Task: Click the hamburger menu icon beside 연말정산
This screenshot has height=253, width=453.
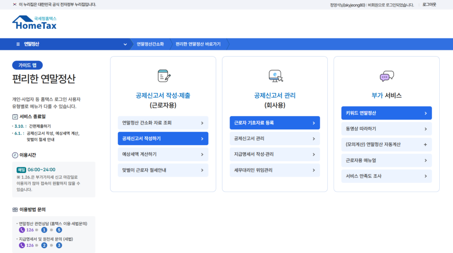Action: click(x=18, y=44)
